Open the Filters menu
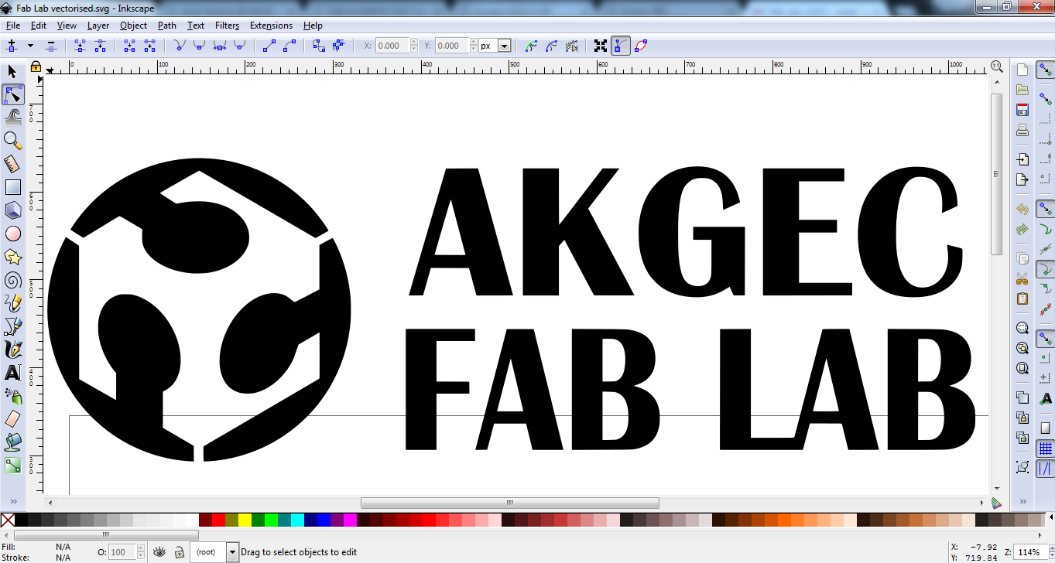 pyautogui.click(x=228, y=26)
